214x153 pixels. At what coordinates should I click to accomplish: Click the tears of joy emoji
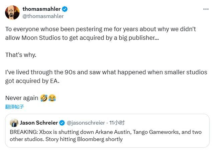[x=52, y=98]
